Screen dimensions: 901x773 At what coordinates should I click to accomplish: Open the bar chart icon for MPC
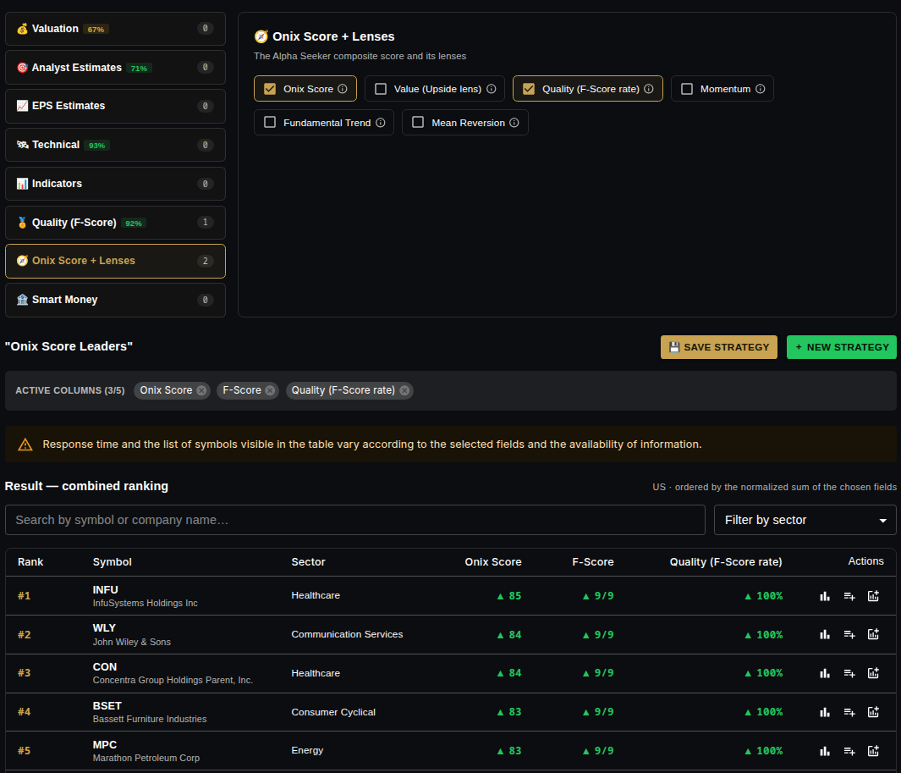point(825,751)
